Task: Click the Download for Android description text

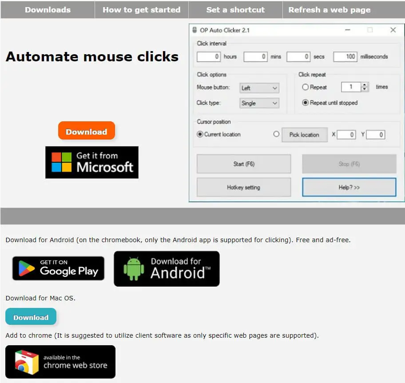Action: click(178, 240)
